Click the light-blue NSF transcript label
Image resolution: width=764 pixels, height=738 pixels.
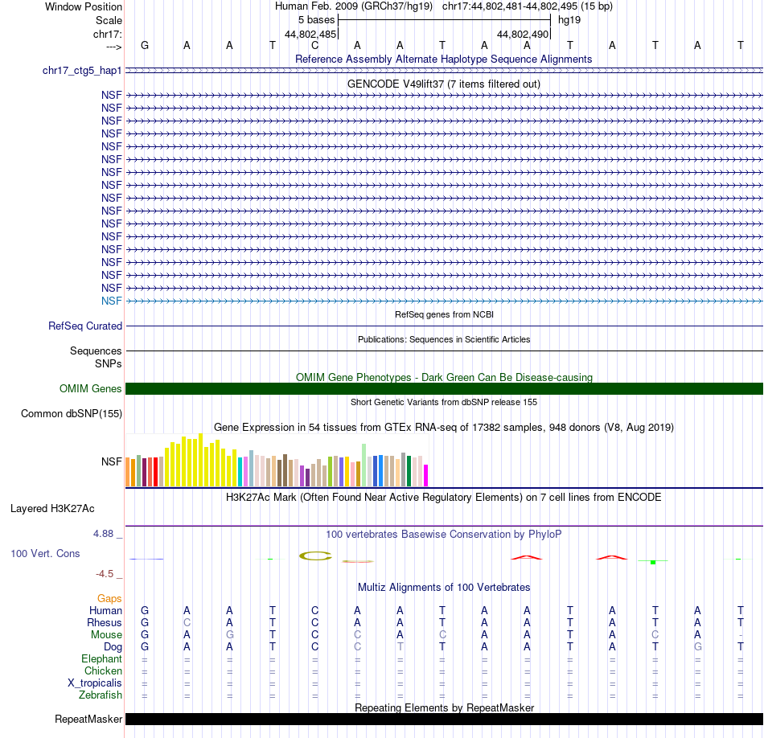(111, 301)
